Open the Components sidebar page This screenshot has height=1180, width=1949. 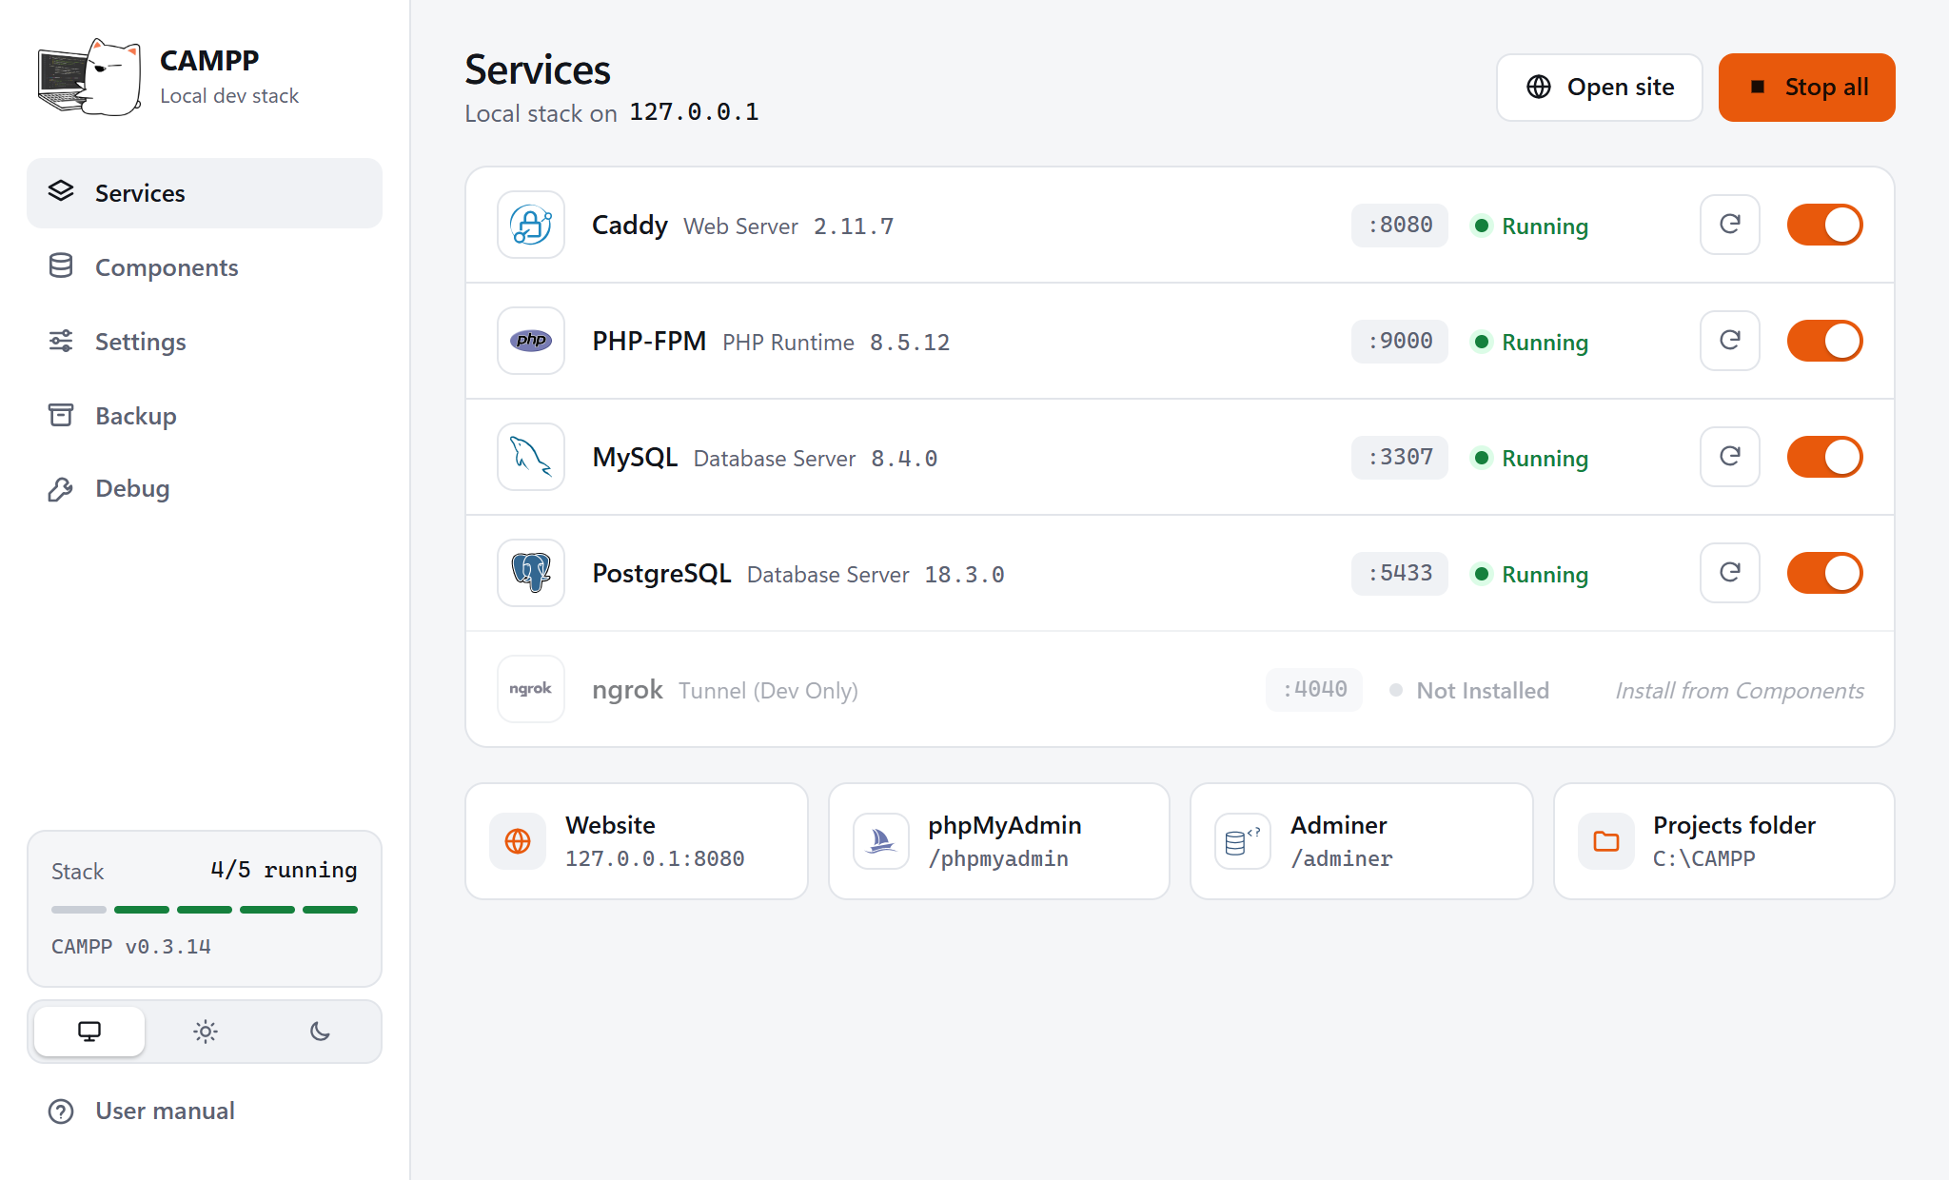(x=205, y=267)
